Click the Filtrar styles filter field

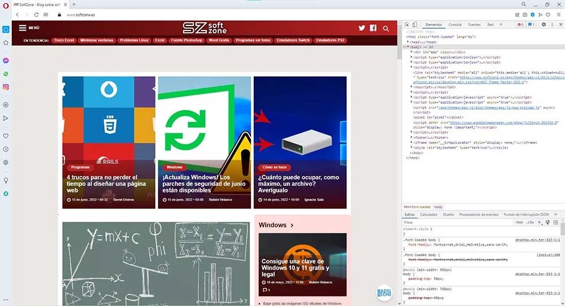[458, 222]
